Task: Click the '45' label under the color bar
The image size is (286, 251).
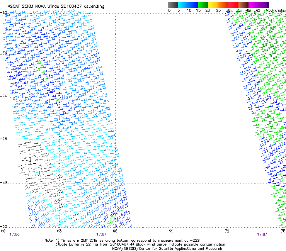Action: pos(258,10)
